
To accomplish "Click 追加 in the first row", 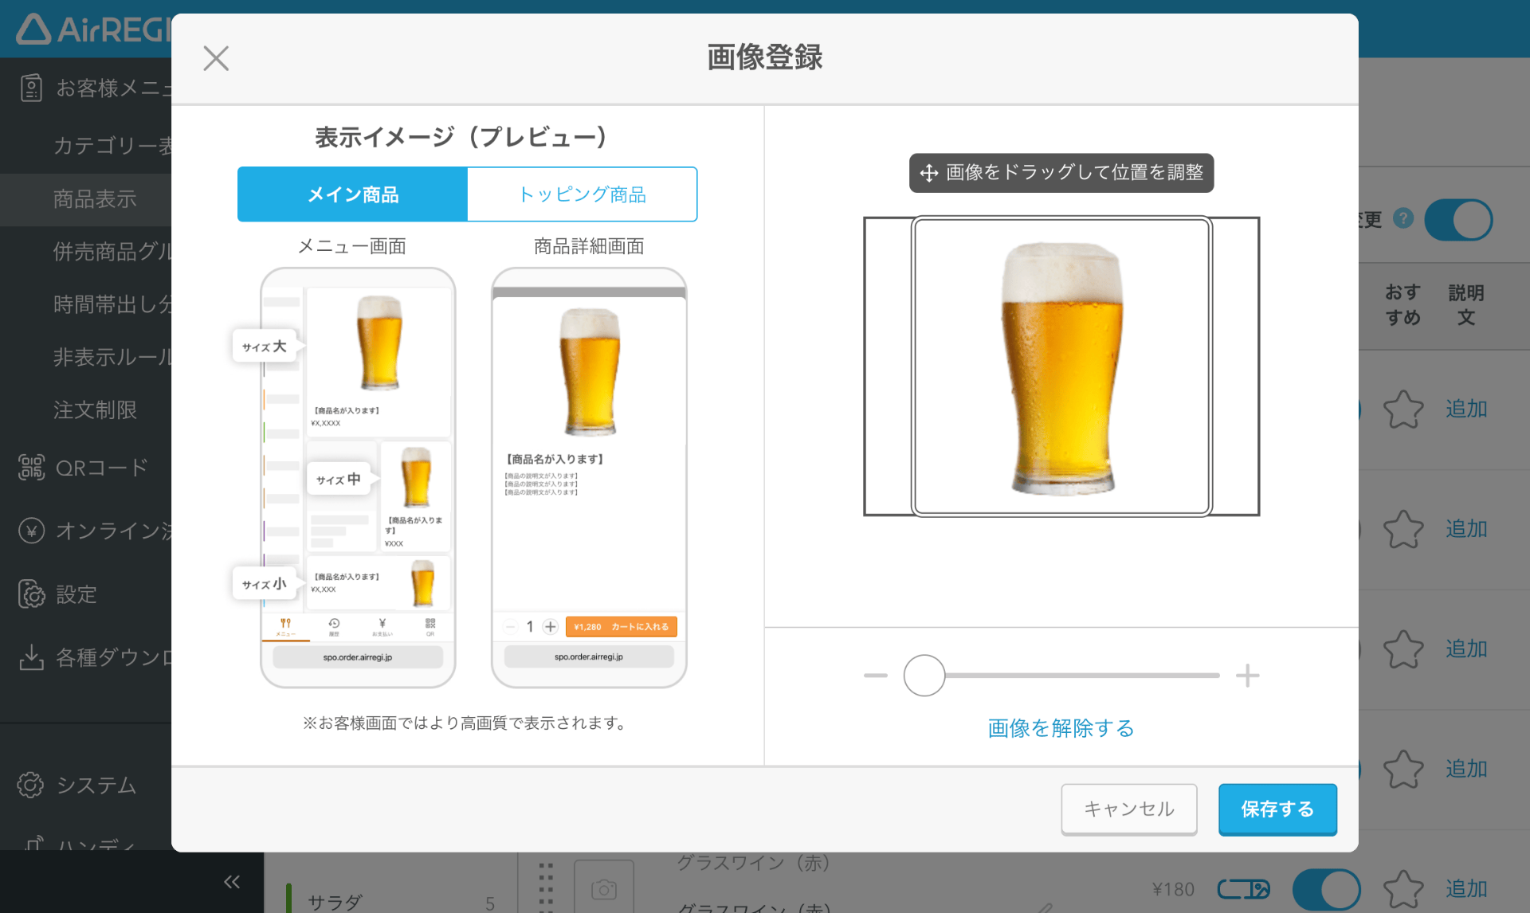I will tap(1466, 409).
